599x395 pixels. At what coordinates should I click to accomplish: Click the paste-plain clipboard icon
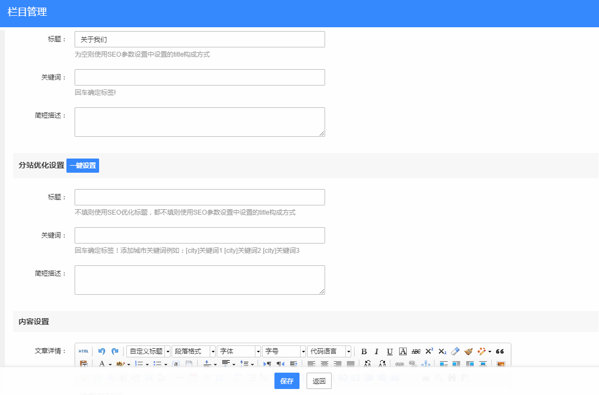83,363
